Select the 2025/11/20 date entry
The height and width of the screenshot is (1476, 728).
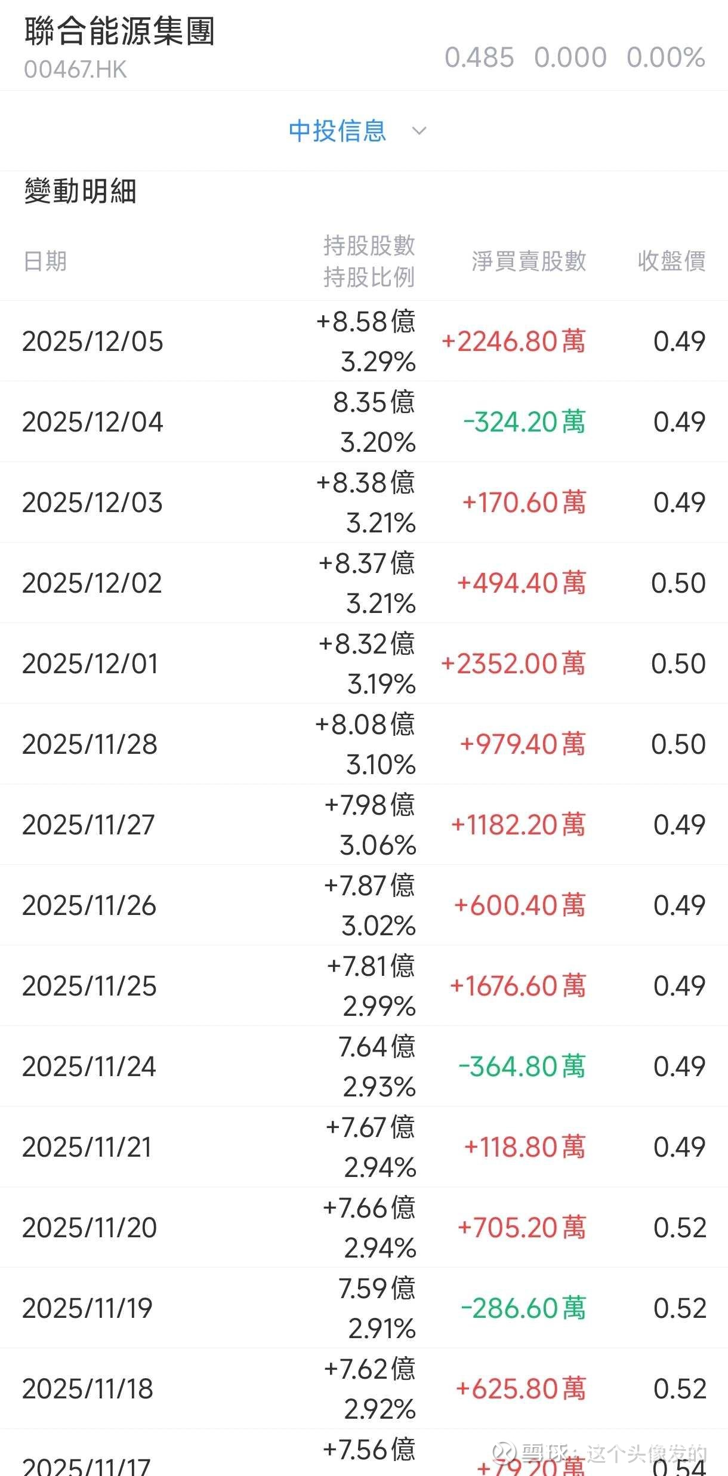click(x=90, y=1228)
